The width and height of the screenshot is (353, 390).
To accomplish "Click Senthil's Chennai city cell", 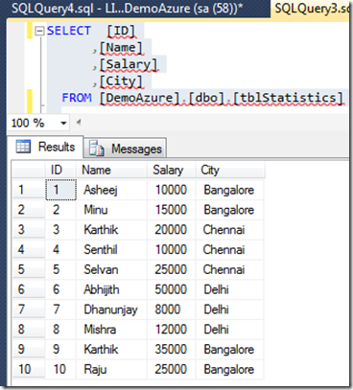I will tap(229, 250).
